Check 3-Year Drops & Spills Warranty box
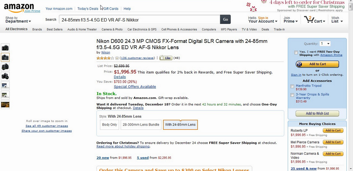Image resolution: width=353 pixels, height=171 pixels. [292, 95]
